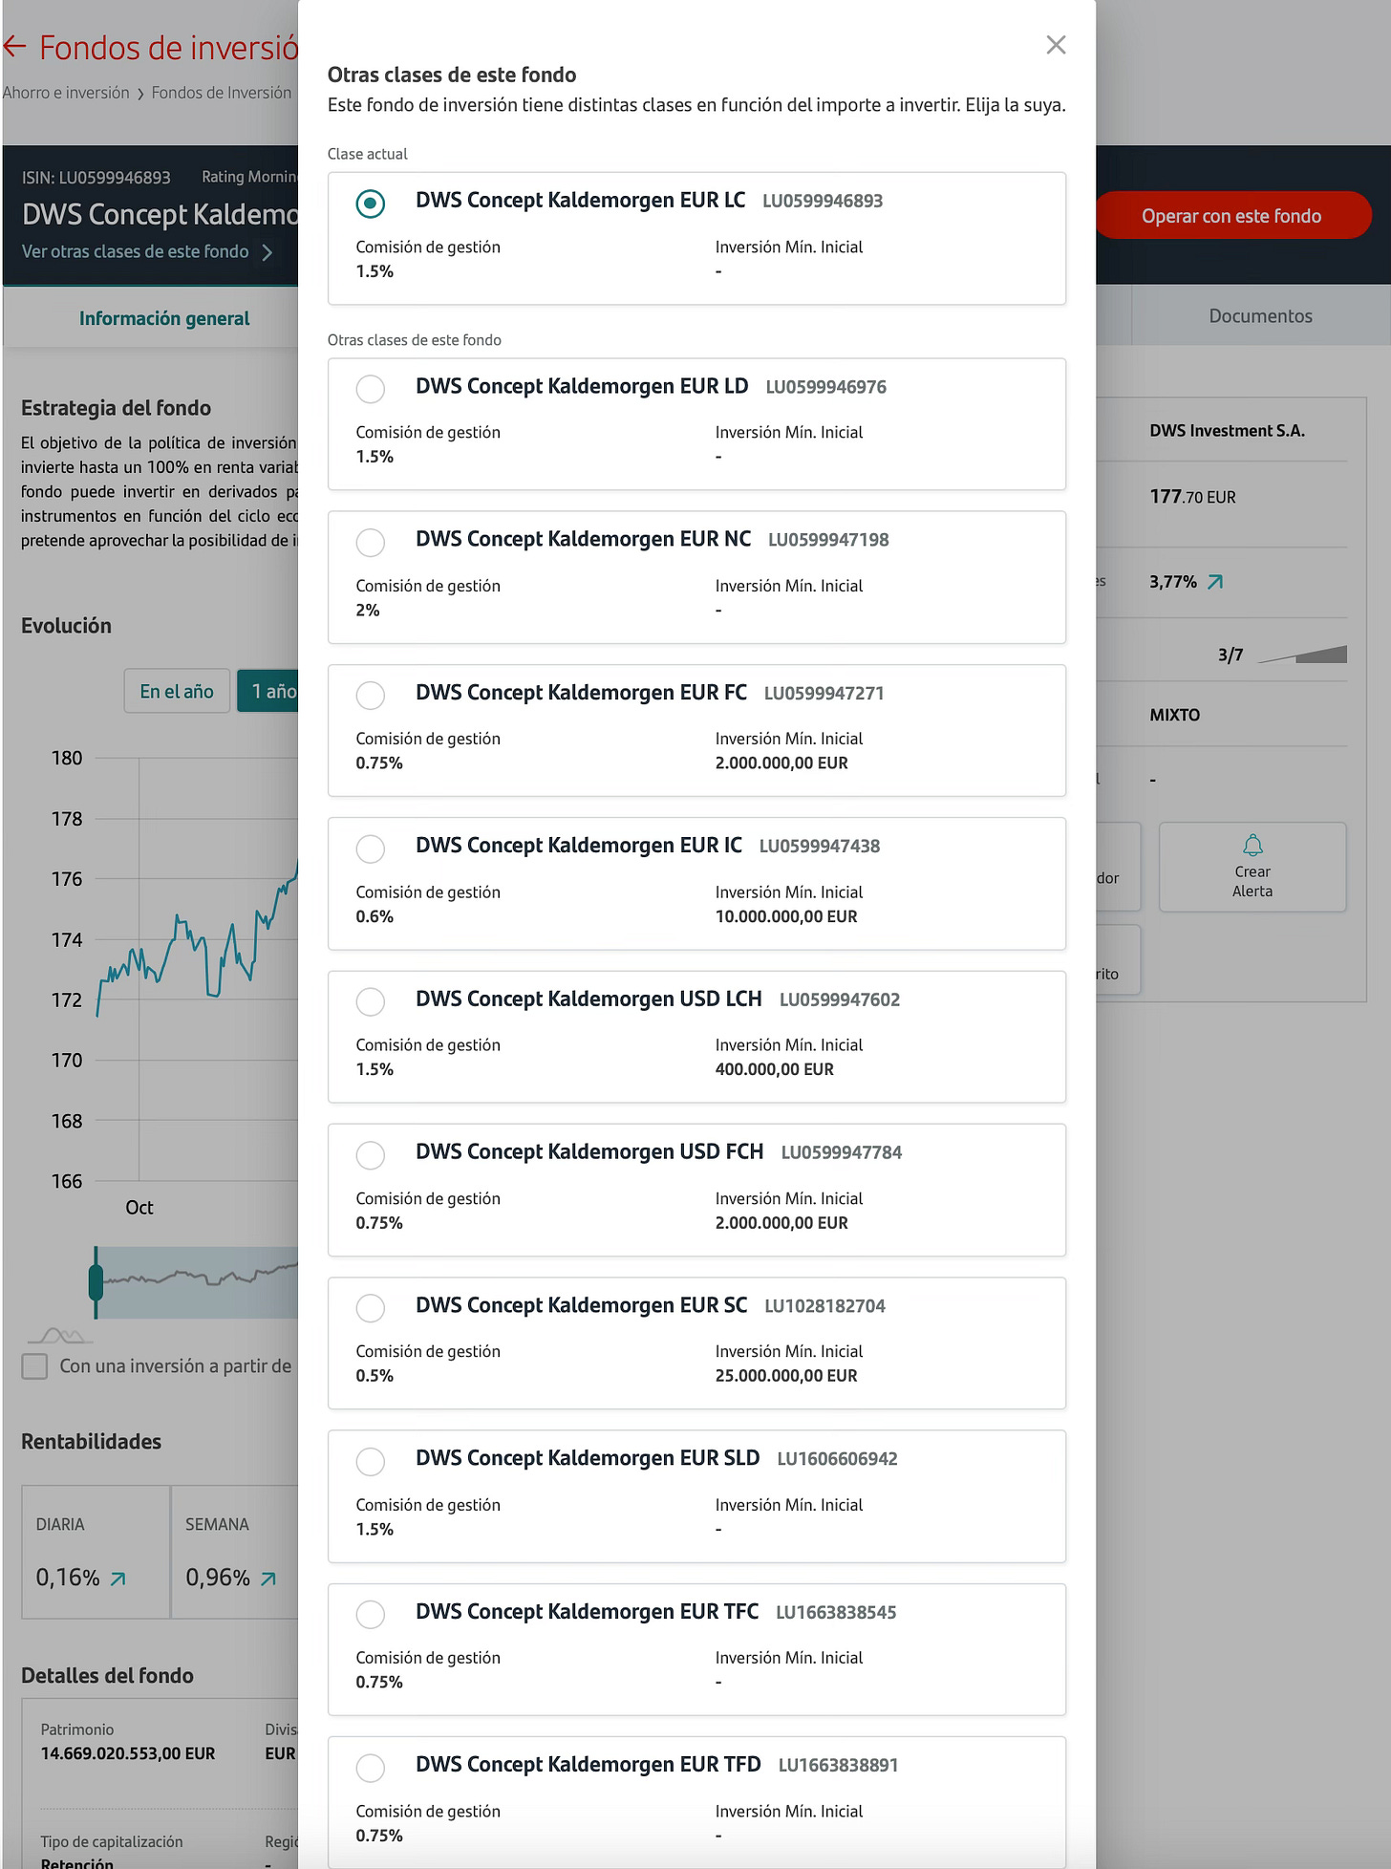This screenshot has height=1869, width=1391.
Task: Select the EUR TFD class radio button
Action: click(x=371, y=1767)
